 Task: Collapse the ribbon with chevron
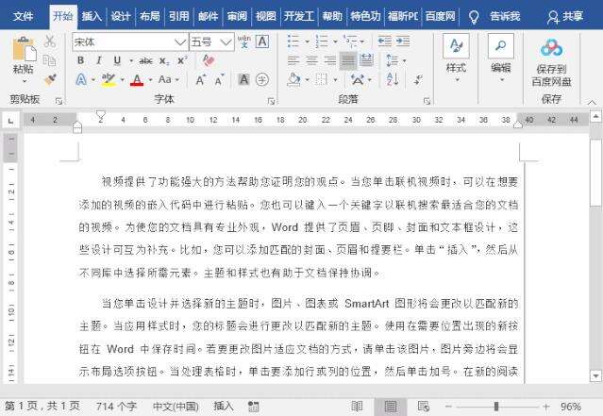(592, 102)
